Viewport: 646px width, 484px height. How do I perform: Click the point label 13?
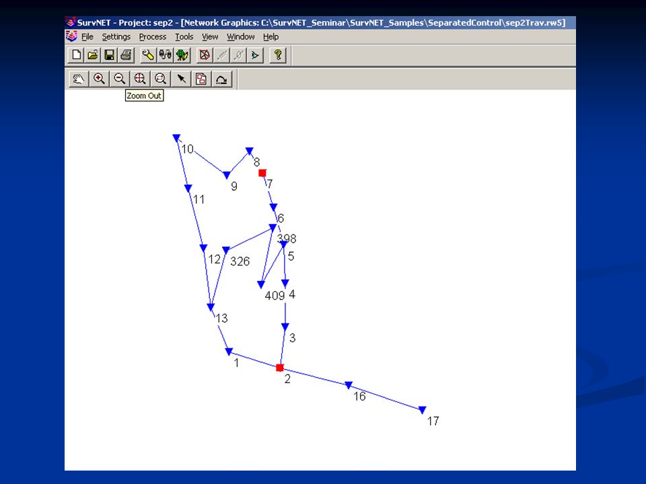[x=221, y=318]
